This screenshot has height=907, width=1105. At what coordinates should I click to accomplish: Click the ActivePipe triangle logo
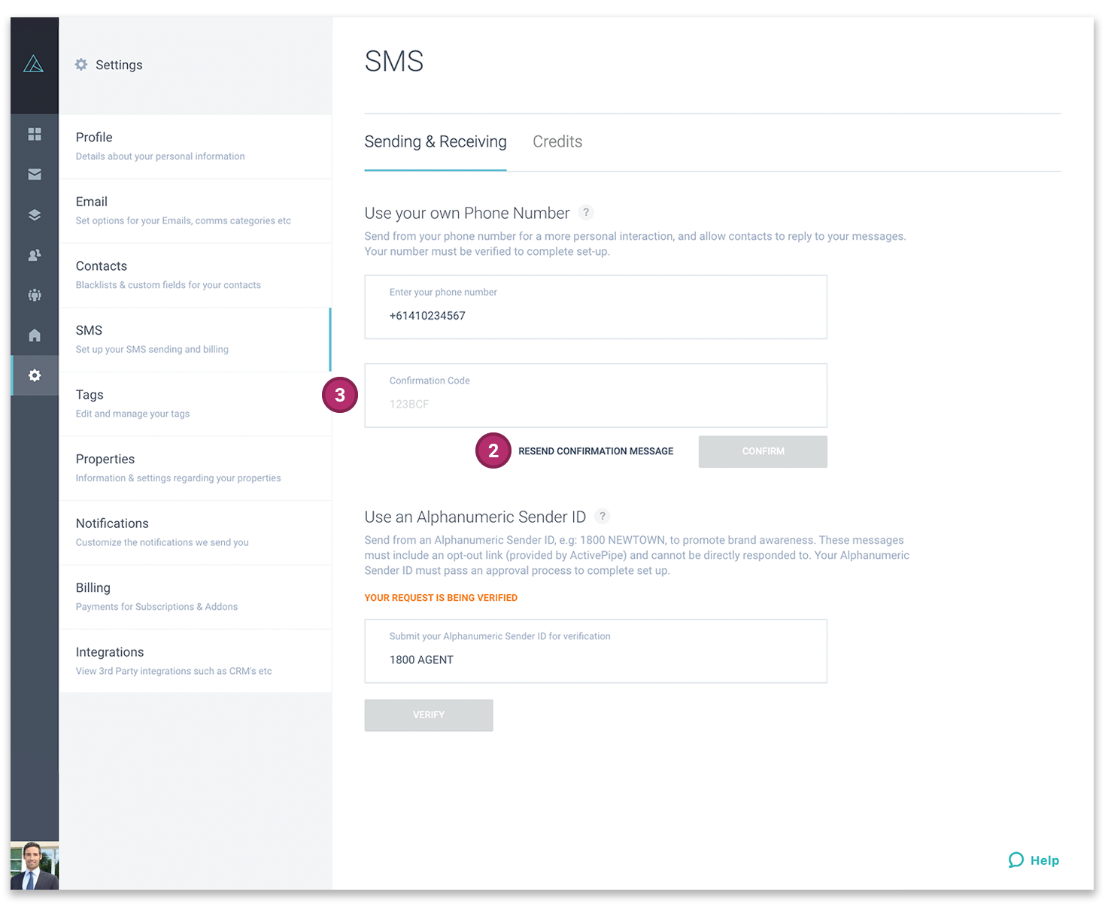point(34,64)
